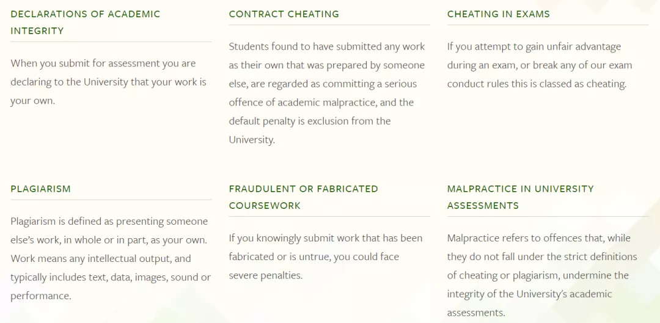Click the text line 'severe penalties.'
The width and height of the screenshot is (660, 323).
point(266,275)
